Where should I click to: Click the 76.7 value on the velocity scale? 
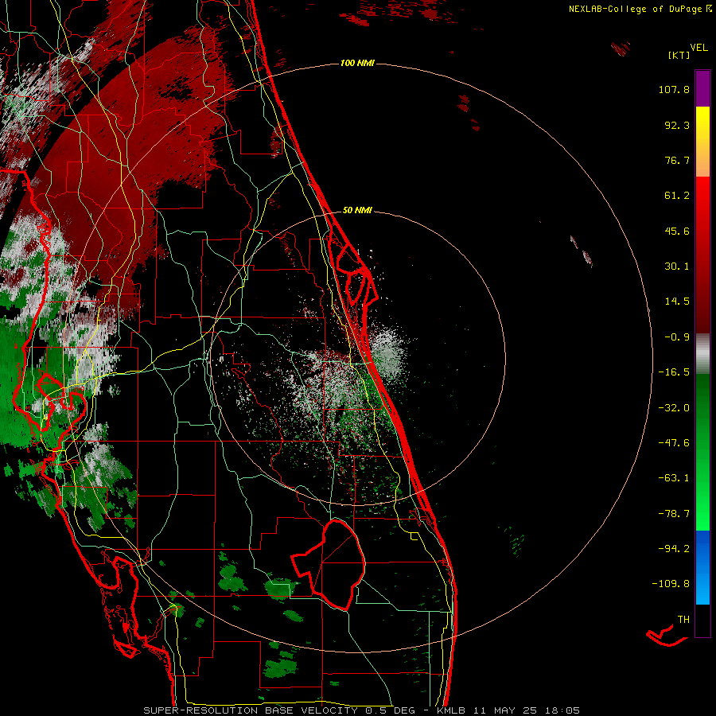pyautogui.click(x=677, y=160)
